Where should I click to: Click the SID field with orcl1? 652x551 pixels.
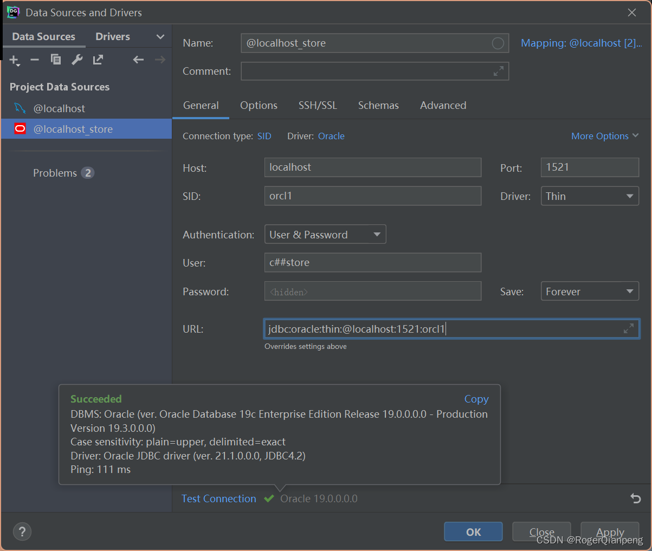pyautogui.click(x=373, y=196)
